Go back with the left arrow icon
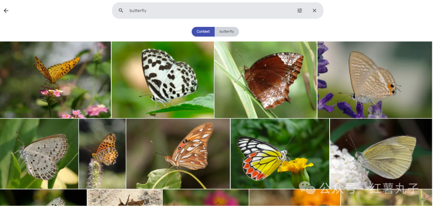Image resolution: width=433 pixels, height=206 pixels. pos(6,11)
